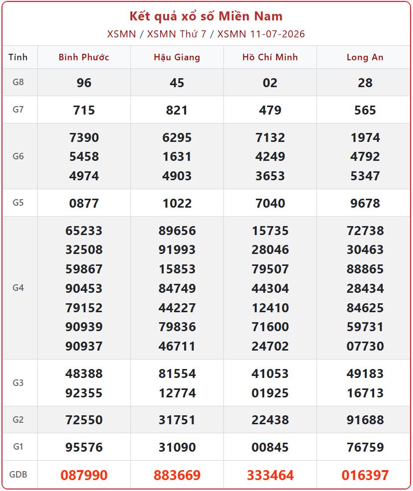Image resolution: width=413 pixels, height=491 pixels.
Task: Open the Hồ Chí Minh province link
Action: click(270, 57)
